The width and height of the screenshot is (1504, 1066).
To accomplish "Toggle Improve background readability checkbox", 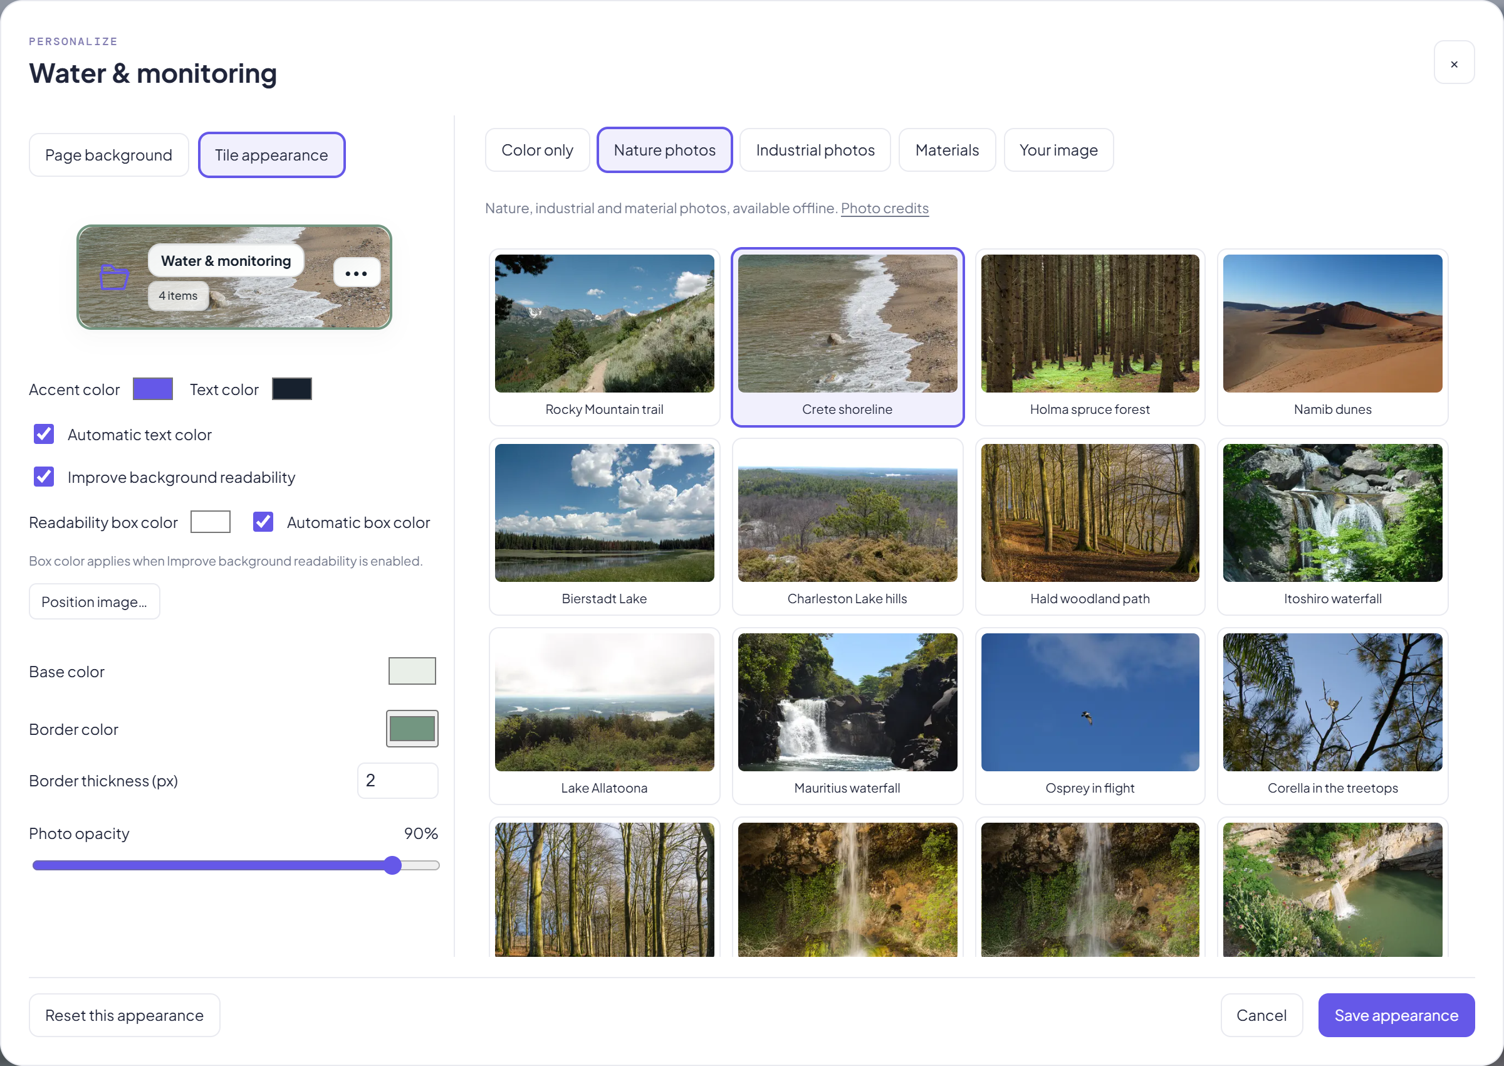I will point(44,477).
